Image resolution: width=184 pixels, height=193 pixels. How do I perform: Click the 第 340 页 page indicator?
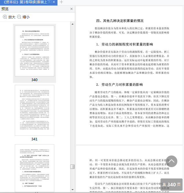tap(172, 185)
